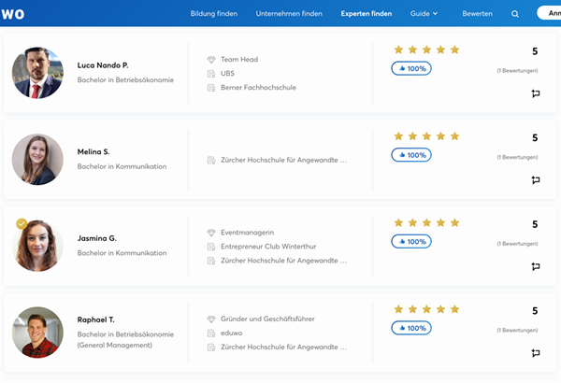Click the verified badge on Jasmina's photo
561x383 pixels.
pos(22,224)
